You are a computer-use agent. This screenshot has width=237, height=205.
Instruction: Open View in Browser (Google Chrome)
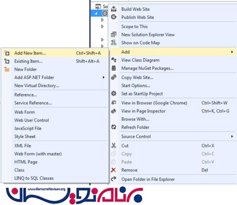154,103
